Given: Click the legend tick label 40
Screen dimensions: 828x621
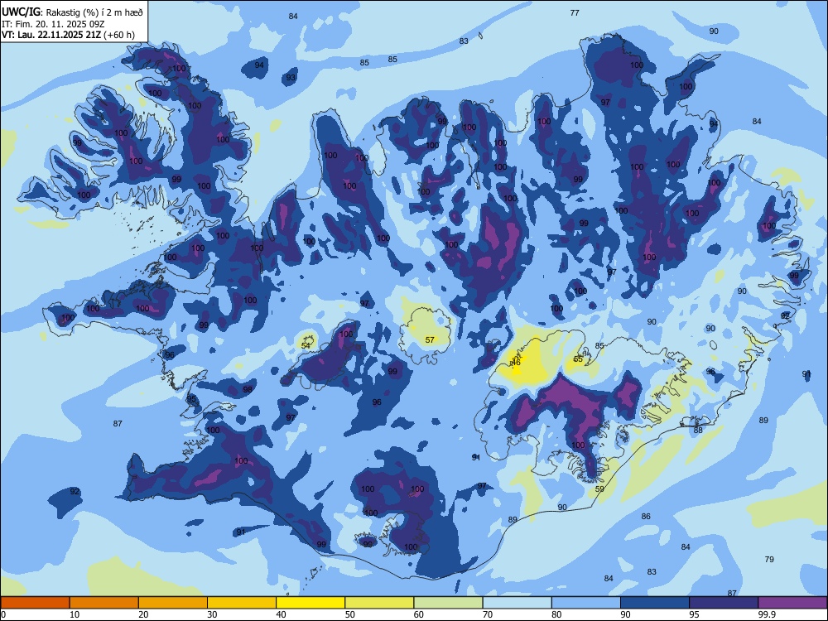Looking at the screenshot, I should click(281, 614).
